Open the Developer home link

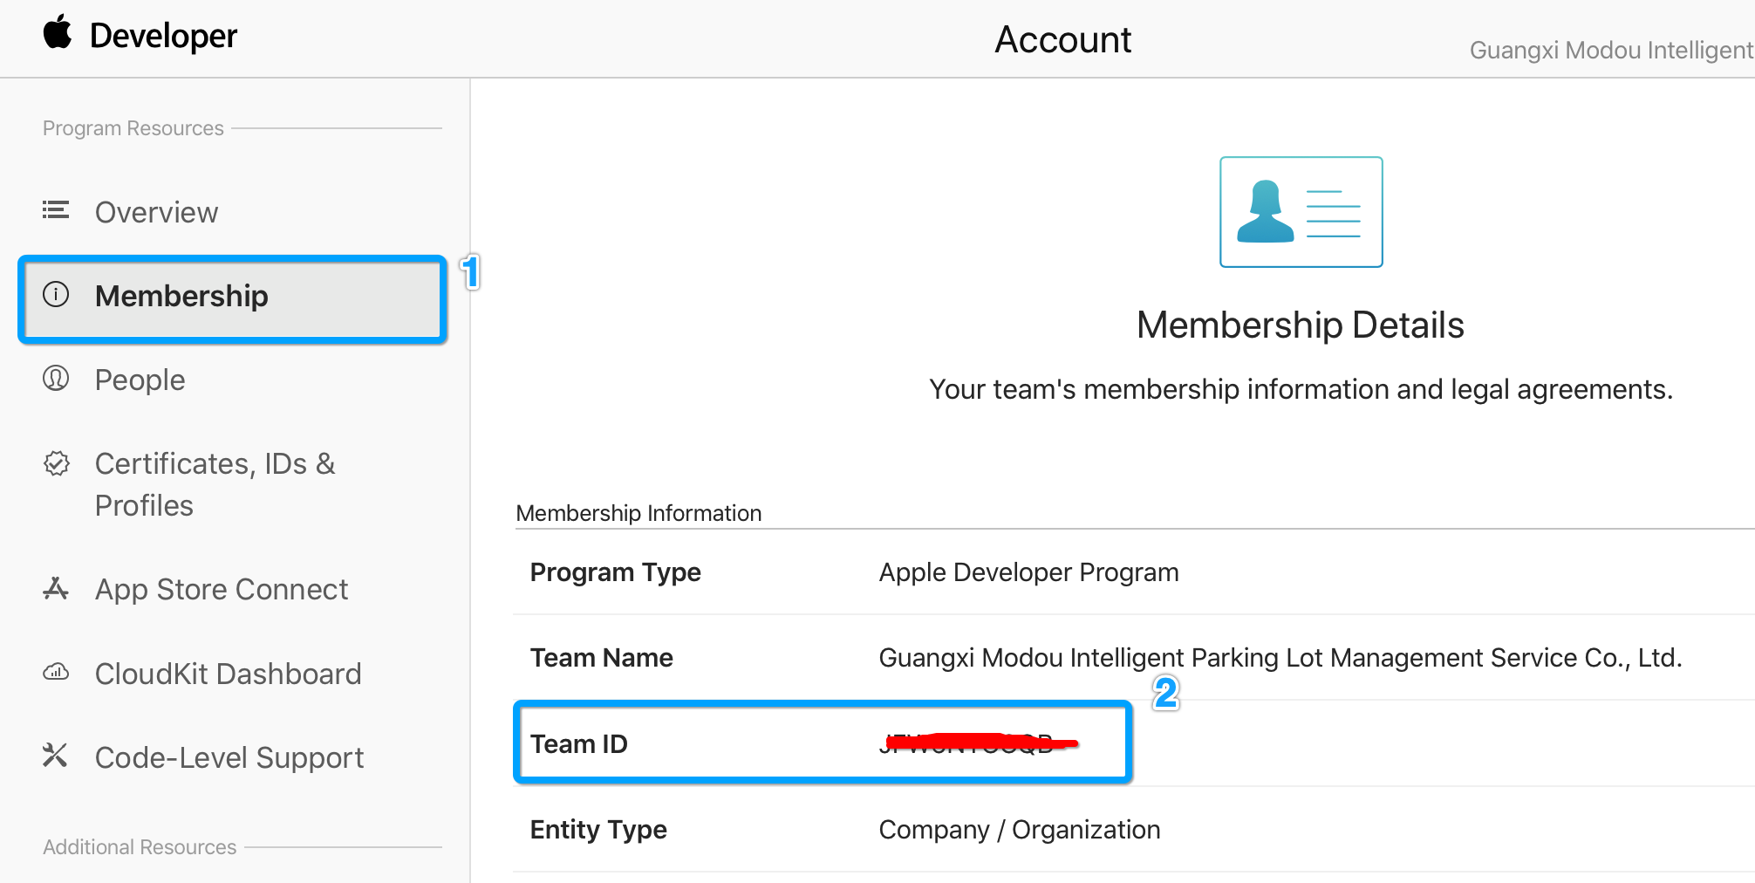(163, 36)
